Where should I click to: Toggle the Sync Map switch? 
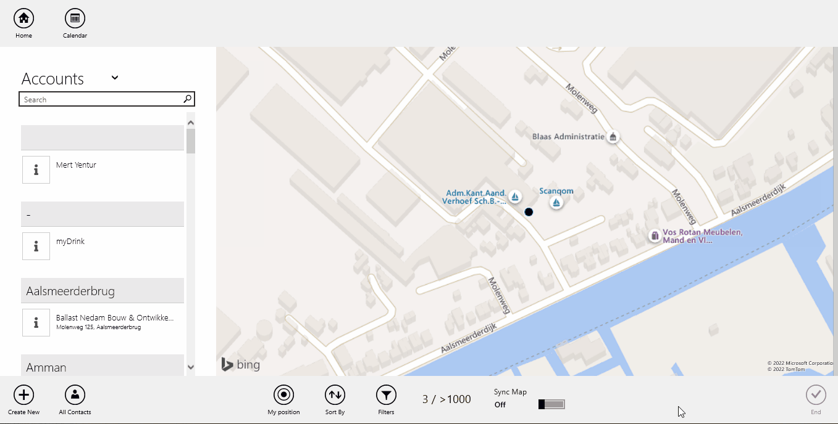click(x=551, y=404)
